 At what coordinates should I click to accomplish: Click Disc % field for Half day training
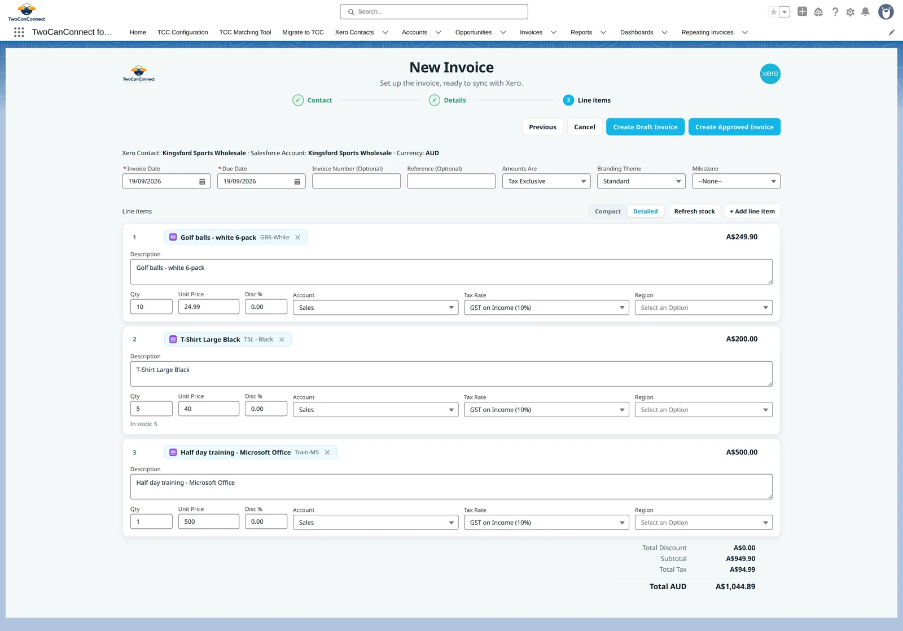point(266,522)
